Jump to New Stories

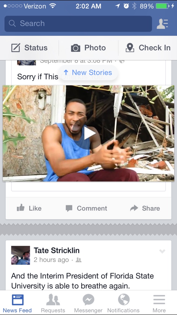[88, 73]
